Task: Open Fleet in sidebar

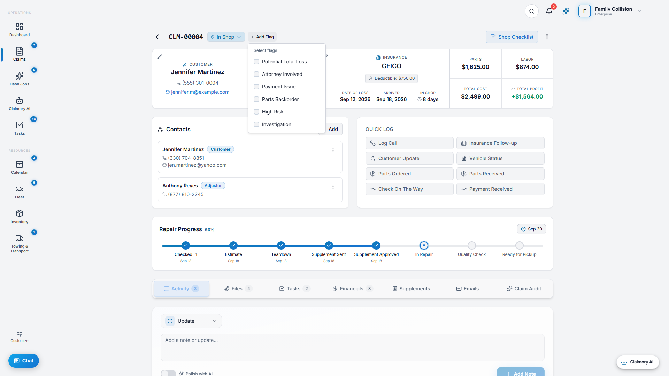Action: tap(20, 192)
